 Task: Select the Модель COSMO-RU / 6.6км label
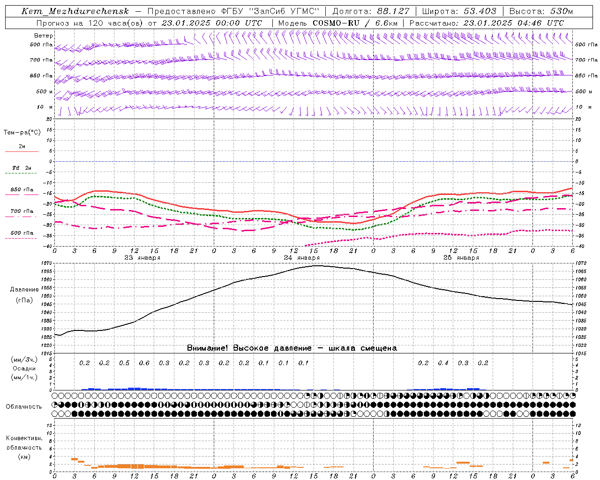click(337, 23)
